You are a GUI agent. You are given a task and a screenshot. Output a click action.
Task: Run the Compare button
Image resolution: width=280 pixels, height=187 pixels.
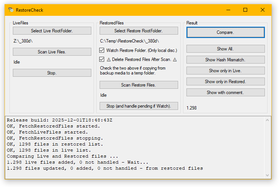tap(226, 32)
